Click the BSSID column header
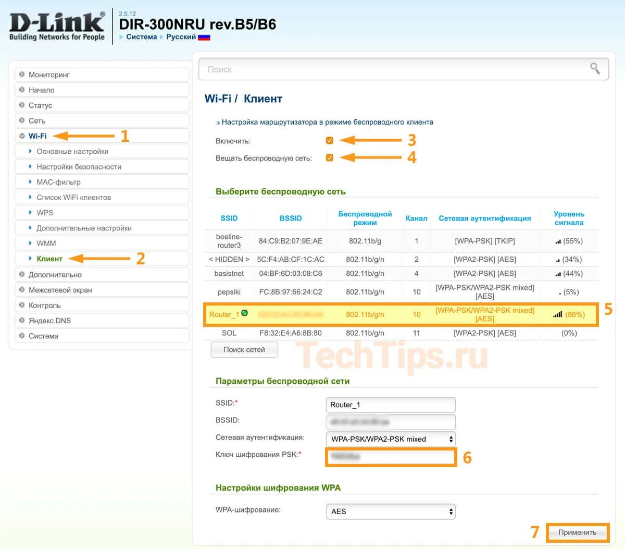 pos(291,218)
